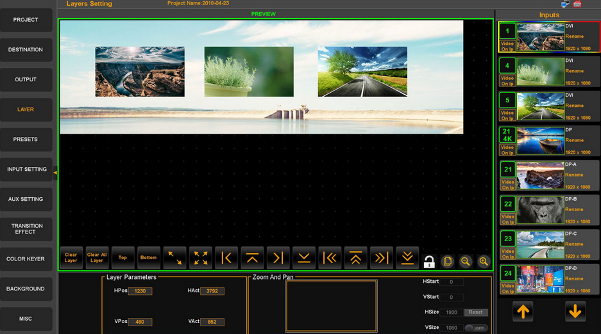Click the double-chevron move to bottom icon
Image resolution: width=601 pixels, height=334 pixels.
point(407,258)
